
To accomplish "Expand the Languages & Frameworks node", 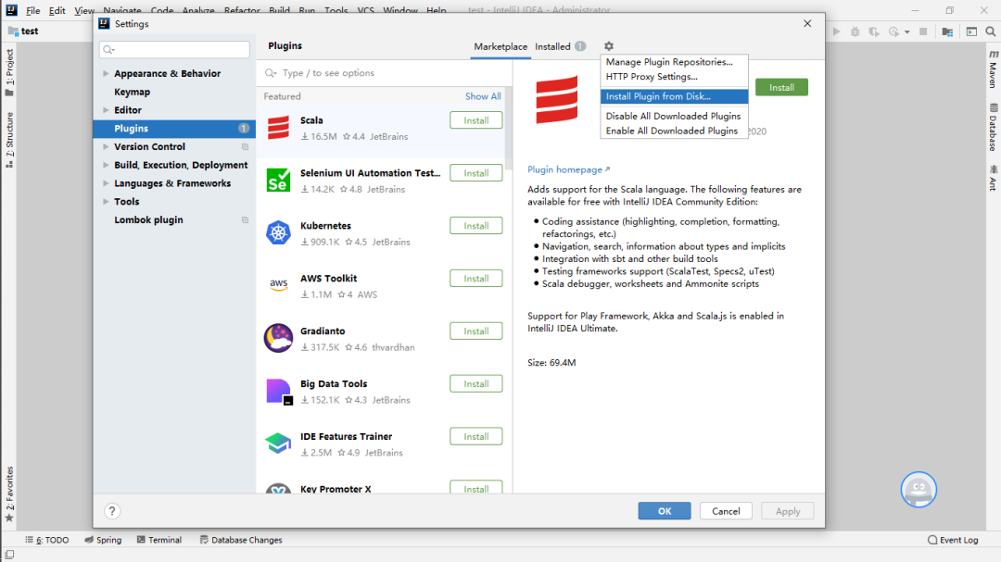I will click(106, 183).
